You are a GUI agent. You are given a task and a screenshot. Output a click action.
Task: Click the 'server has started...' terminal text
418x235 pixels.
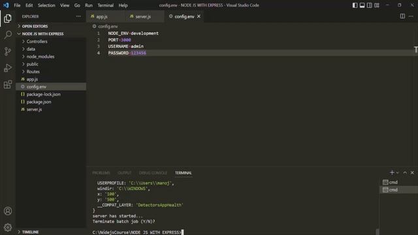[118, 216]
